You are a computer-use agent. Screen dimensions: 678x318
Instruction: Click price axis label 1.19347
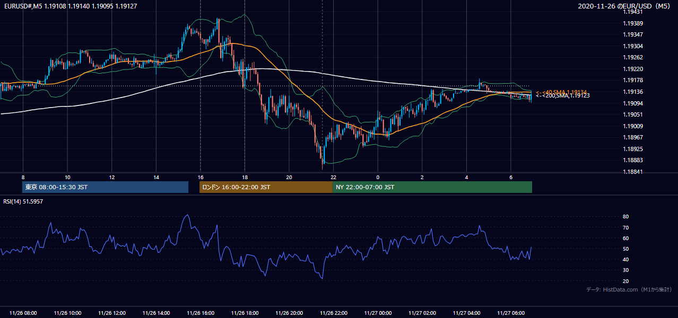[x=633, y=35]
